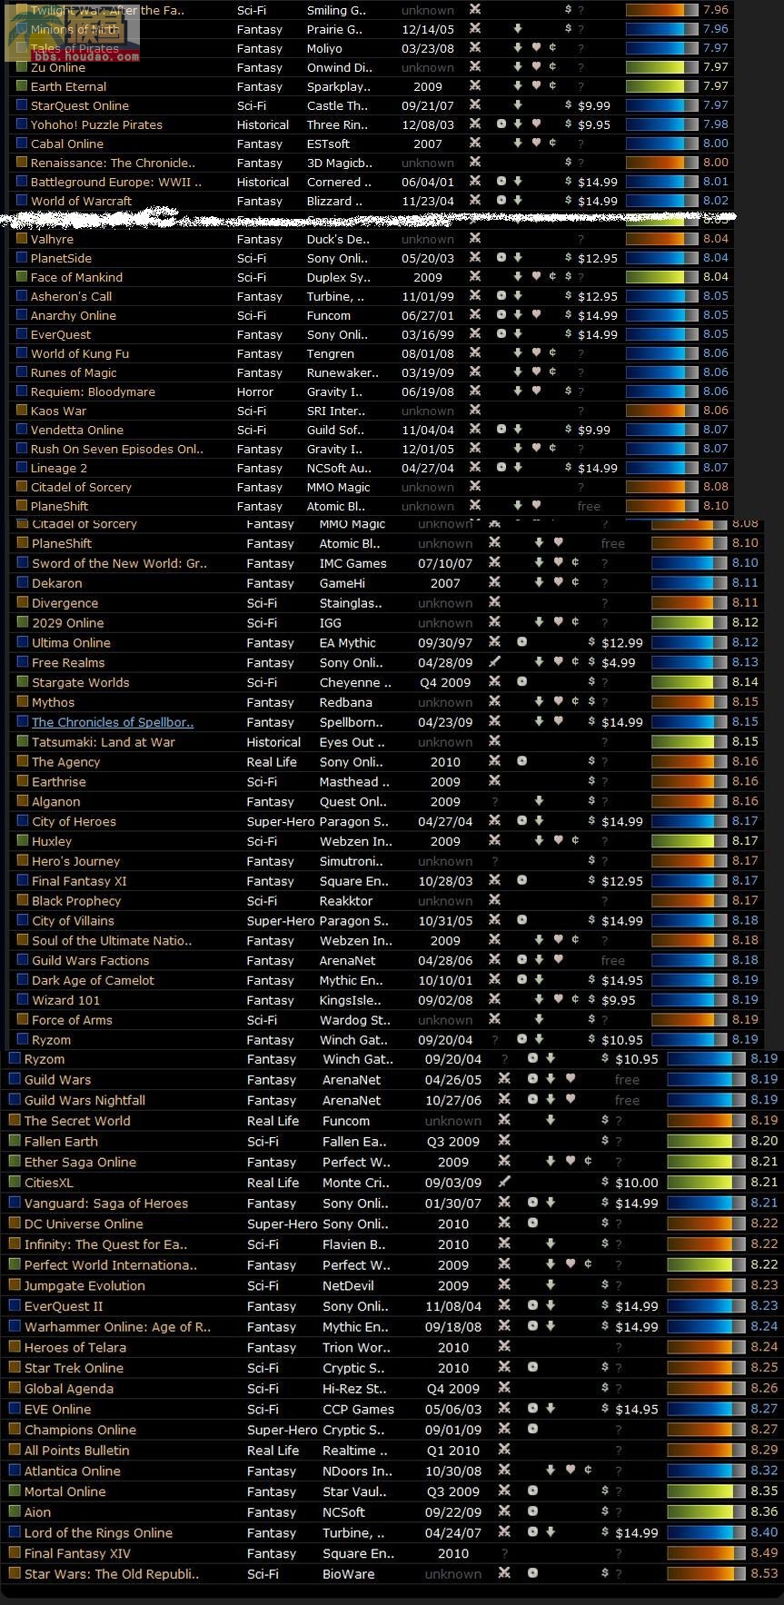Click the Blizzard developer name
Screen dimensions: 784x1605
click(334, 201)
